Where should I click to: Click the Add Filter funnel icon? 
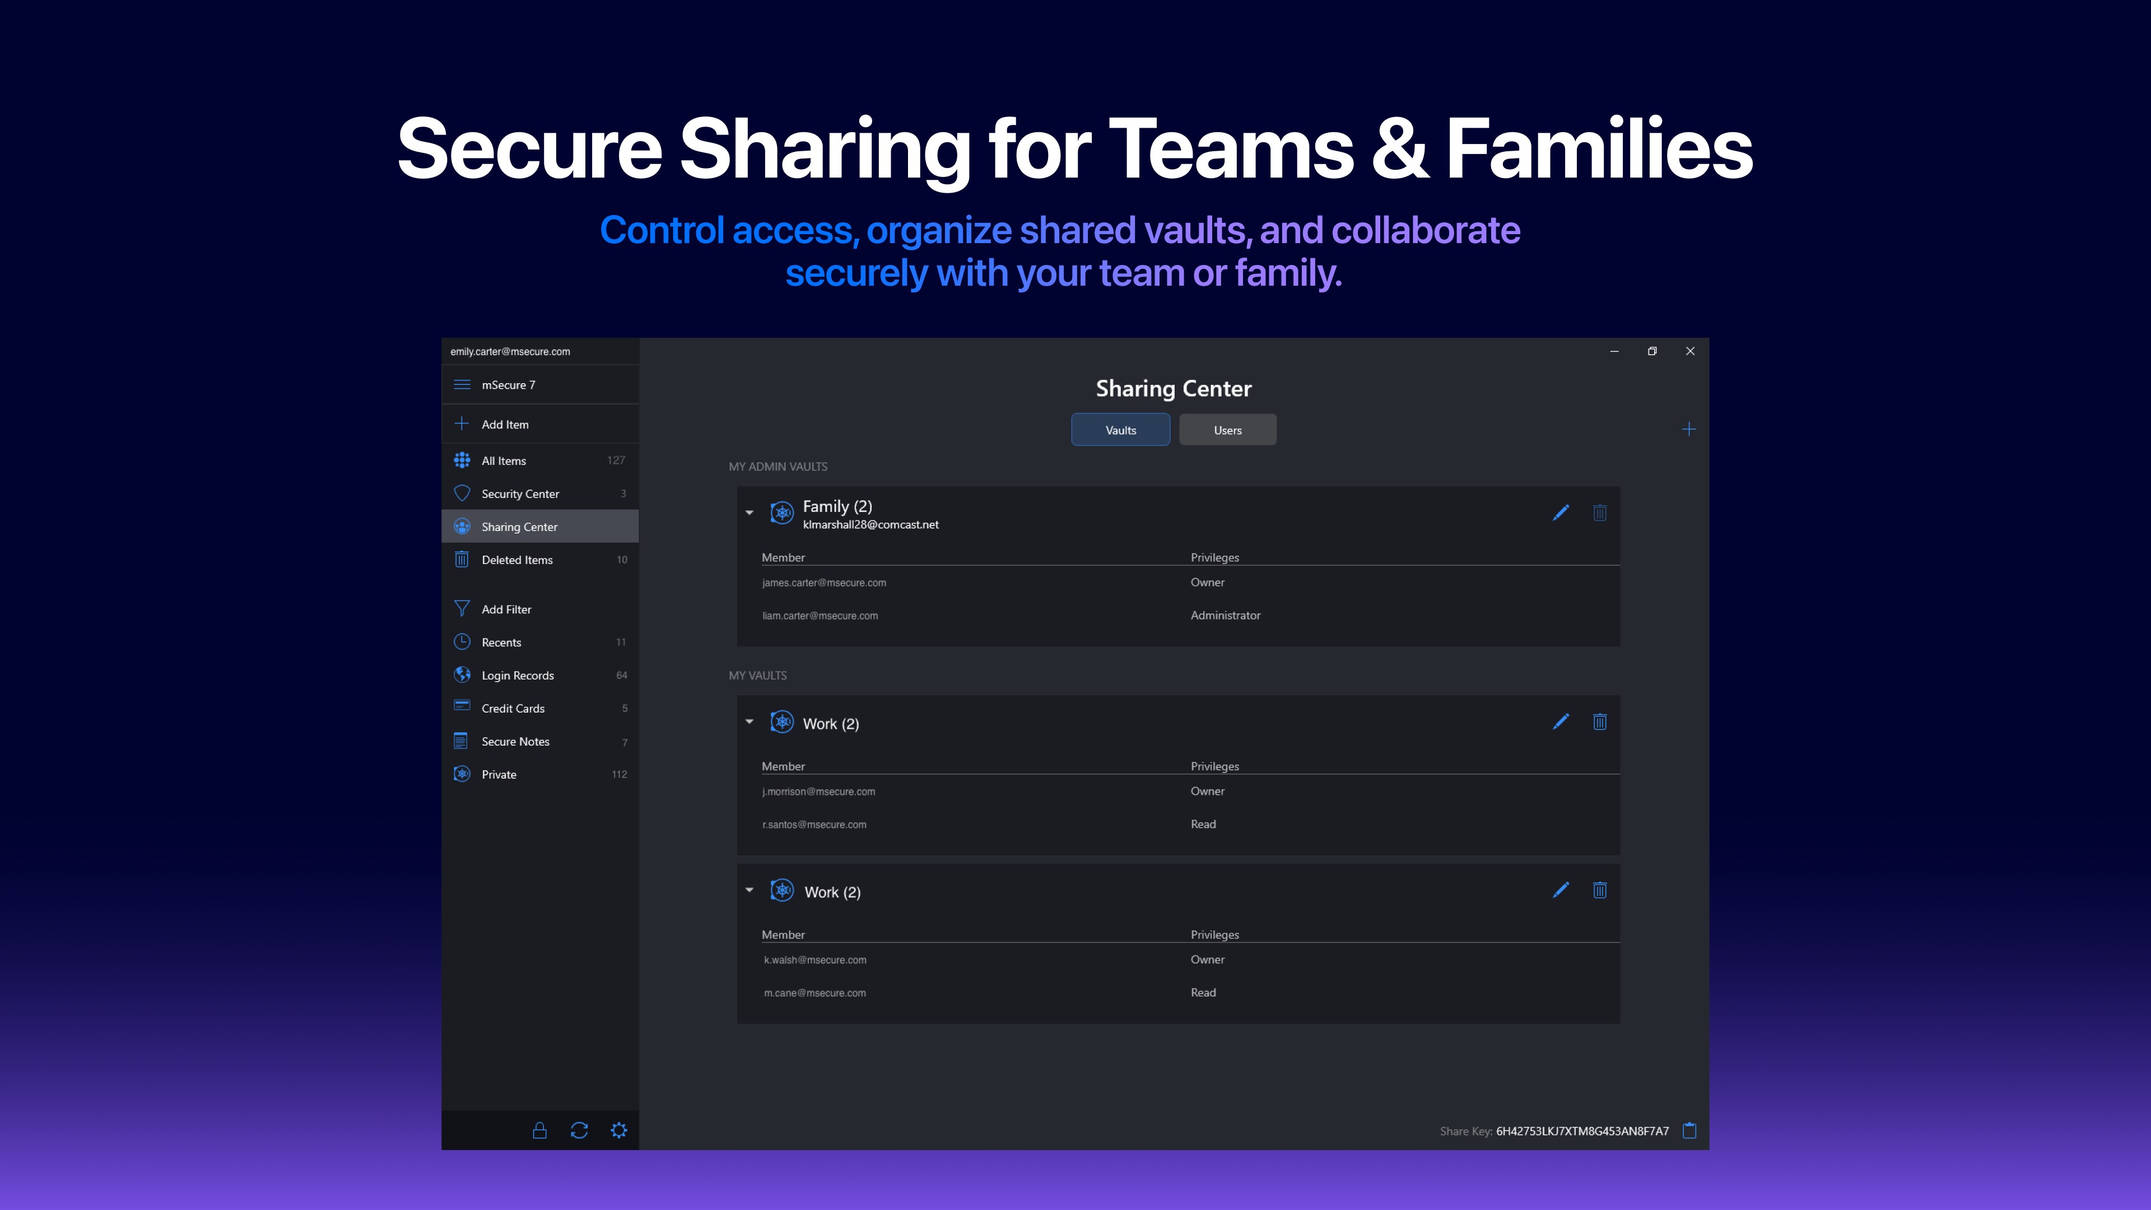pos(462,609)
